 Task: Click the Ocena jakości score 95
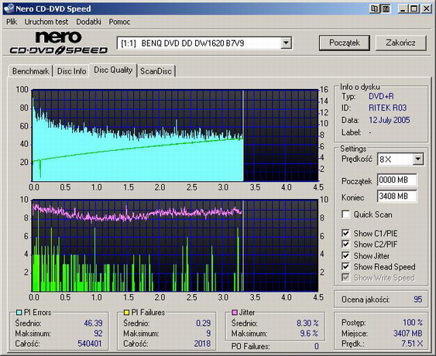(x=417, y=300)
